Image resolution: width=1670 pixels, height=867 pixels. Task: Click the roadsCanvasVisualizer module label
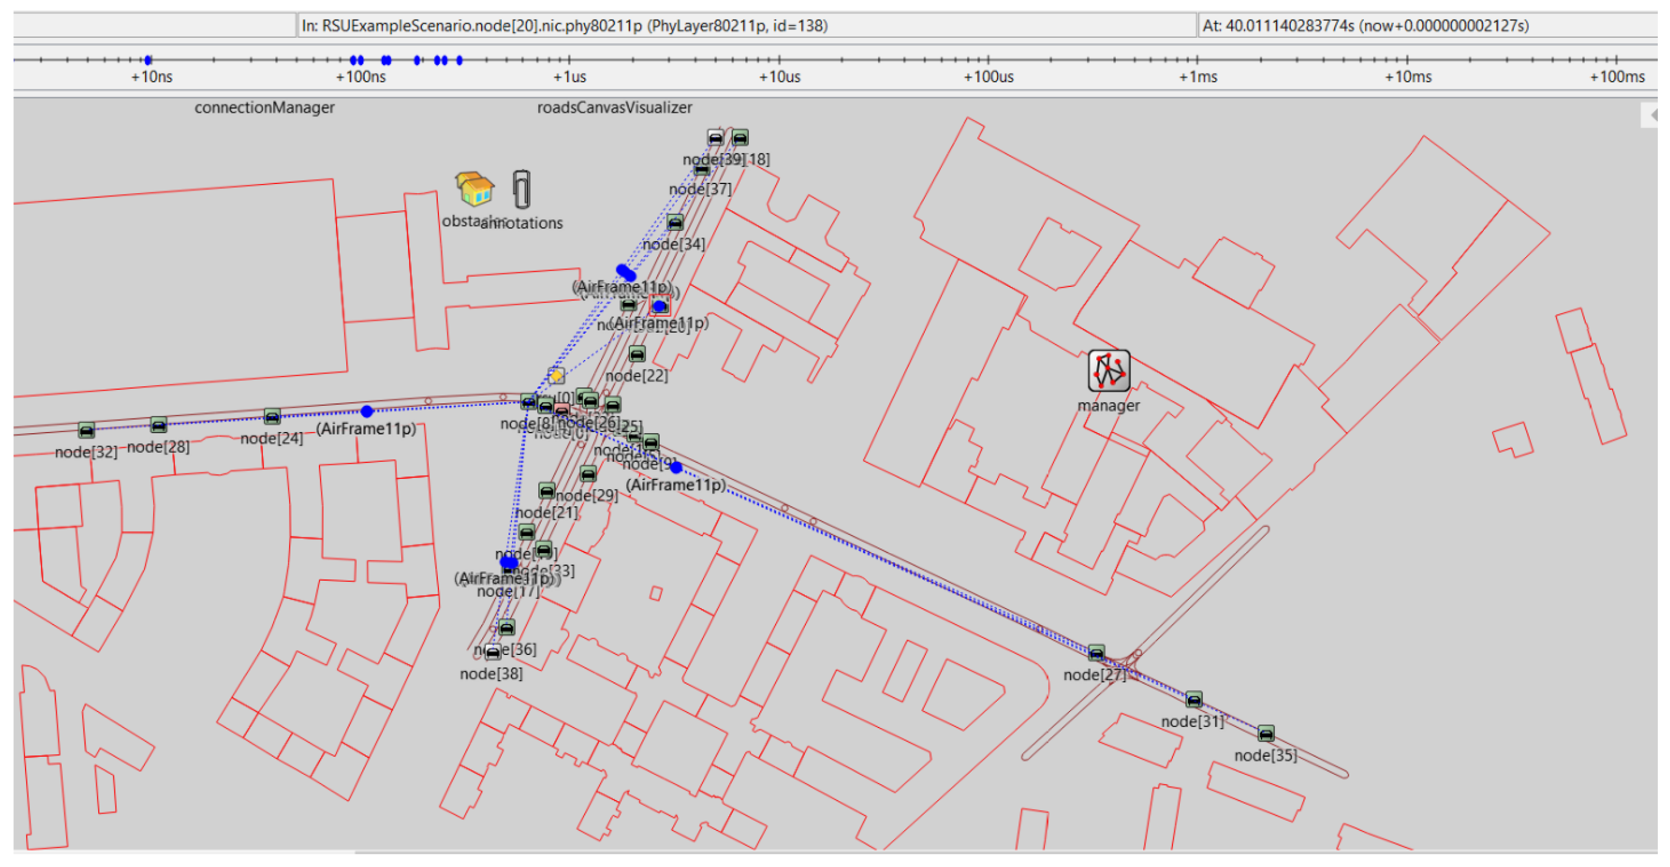614,108
